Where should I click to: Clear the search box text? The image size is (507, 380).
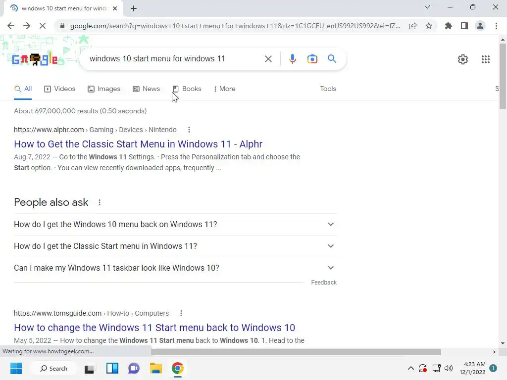(268, 59)
